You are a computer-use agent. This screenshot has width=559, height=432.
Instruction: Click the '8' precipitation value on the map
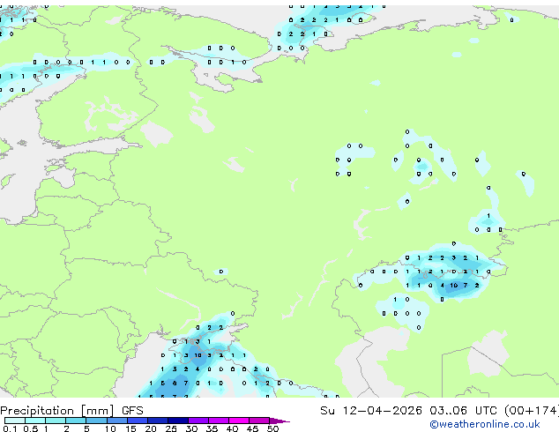pos(175,384)
